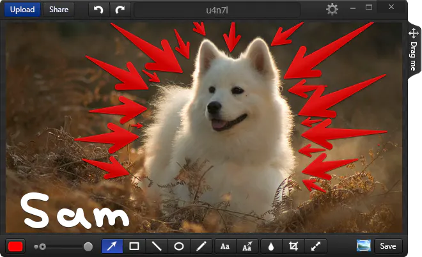422x257 pixels.
Task: Click the large thickness slider handle
Action: 88,247
